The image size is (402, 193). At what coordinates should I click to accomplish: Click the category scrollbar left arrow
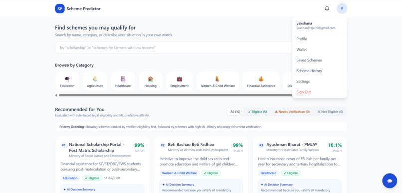[x=56, y=95]
